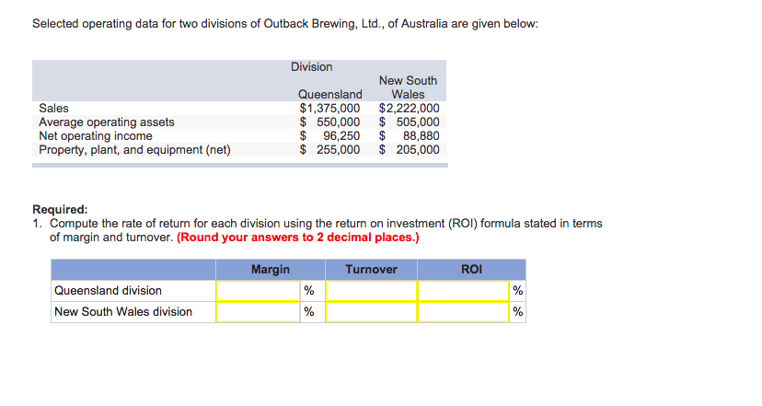Click the 'Required:' heading
The image size is (762, 406).
pyautogui.click(x=60, y=210)
